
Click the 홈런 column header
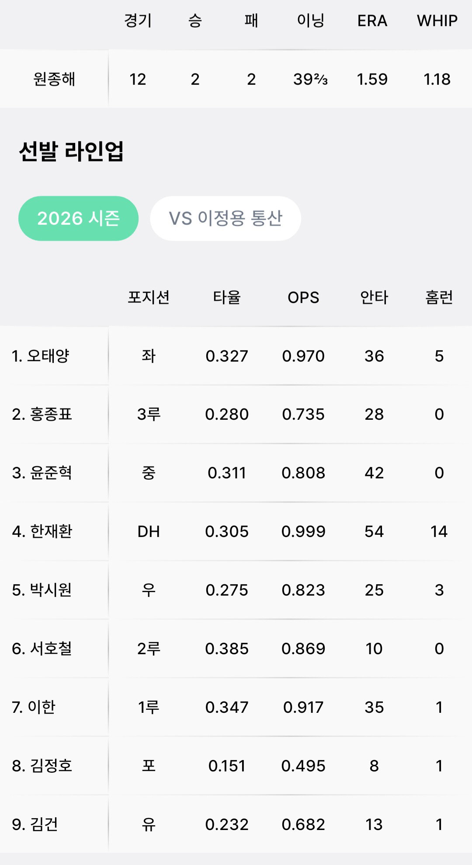pos(439,297)
